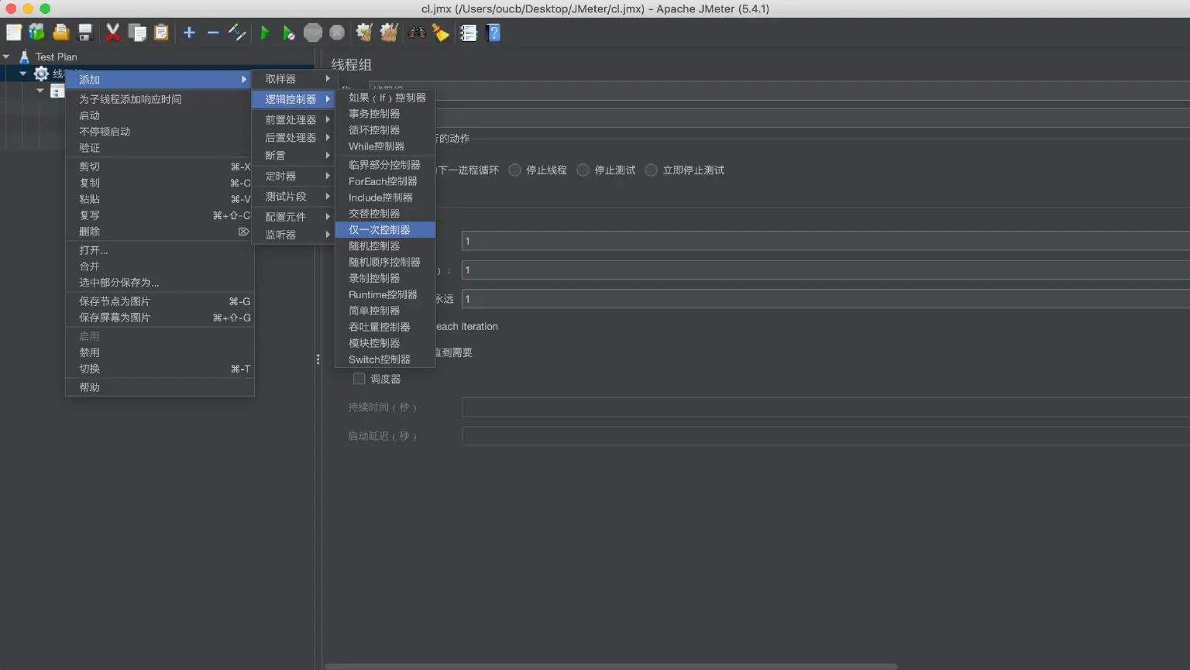The height and width of the screenshot is (670, 1190).
Task: Click the binoculars Search icon
Action: 417,33
